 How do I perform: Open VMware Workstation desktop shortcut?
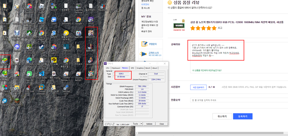[41, 89]
